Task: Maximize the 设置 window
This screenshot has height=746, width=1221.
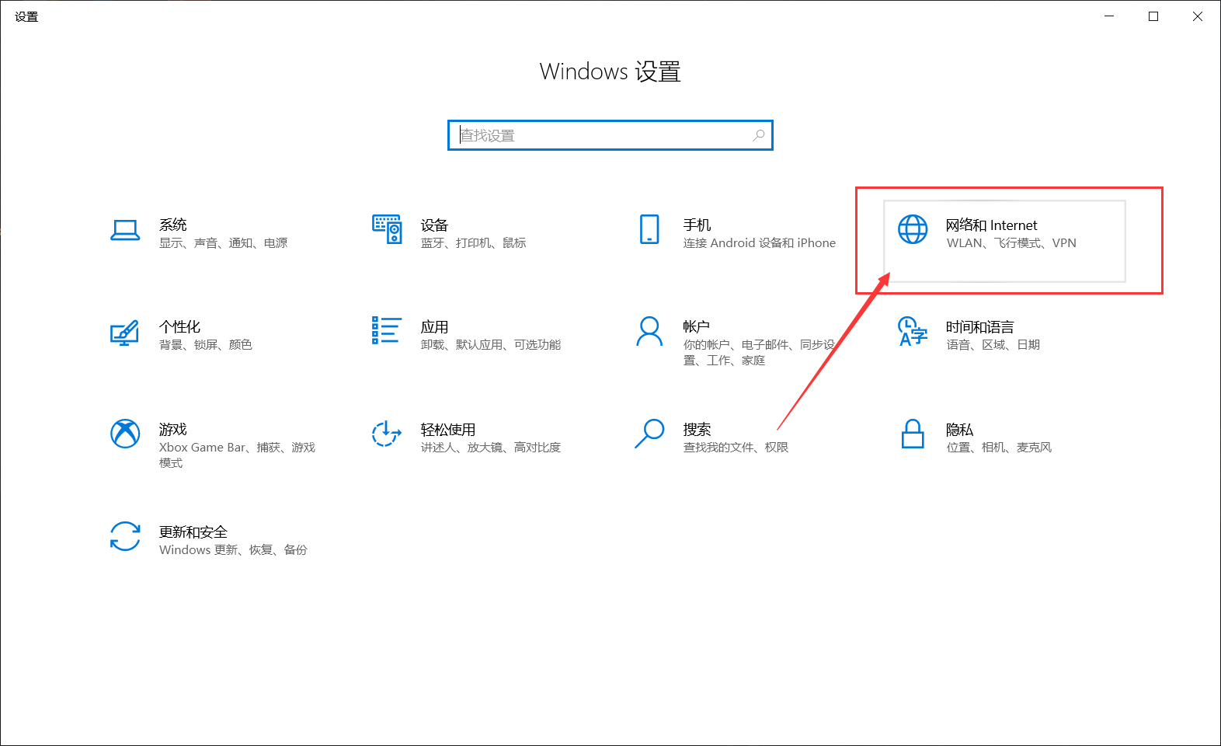Action: 1153,16
